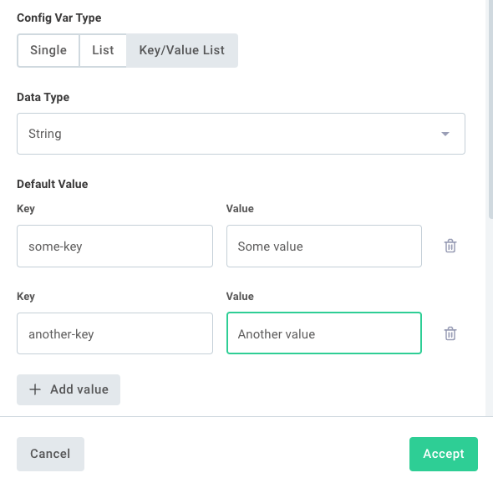Select the Single config var type

(48, 50)
